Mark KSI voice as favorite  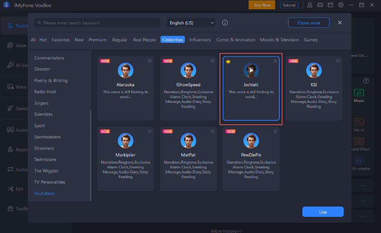[x=338, y=61]
